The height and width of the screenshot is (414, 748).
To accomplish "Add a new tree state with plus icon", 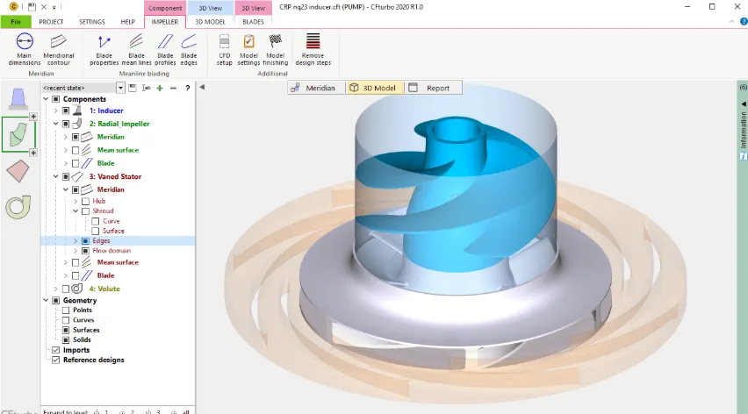I will tap(160, 88).
